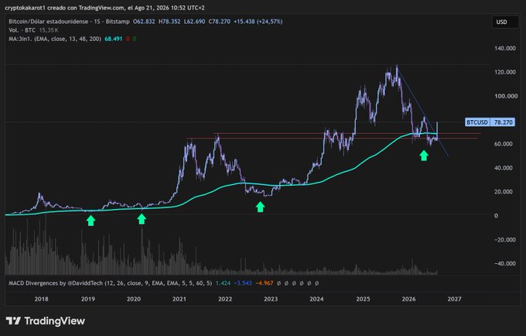The image size is (526, 336).
Task: Click the 140.000 price axis label
Action: tap(505, 48)
